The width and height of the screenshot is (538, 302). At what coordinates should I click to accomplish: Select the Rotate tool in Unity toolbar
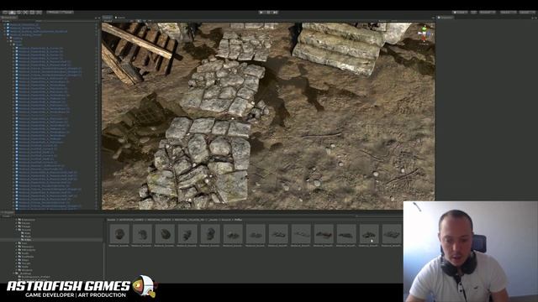tap(18, 13)
